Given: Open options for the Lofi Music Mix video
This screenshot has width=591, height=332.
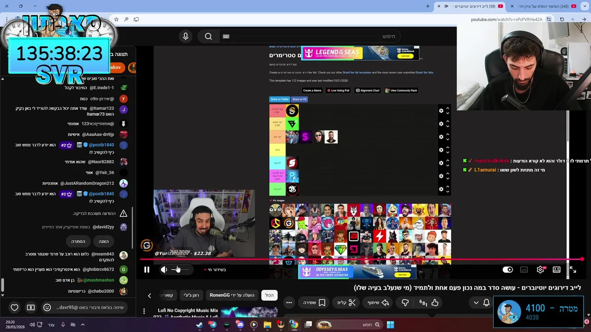Looking at the screenshot, I should pyautogui.click(x=144, y=311).
